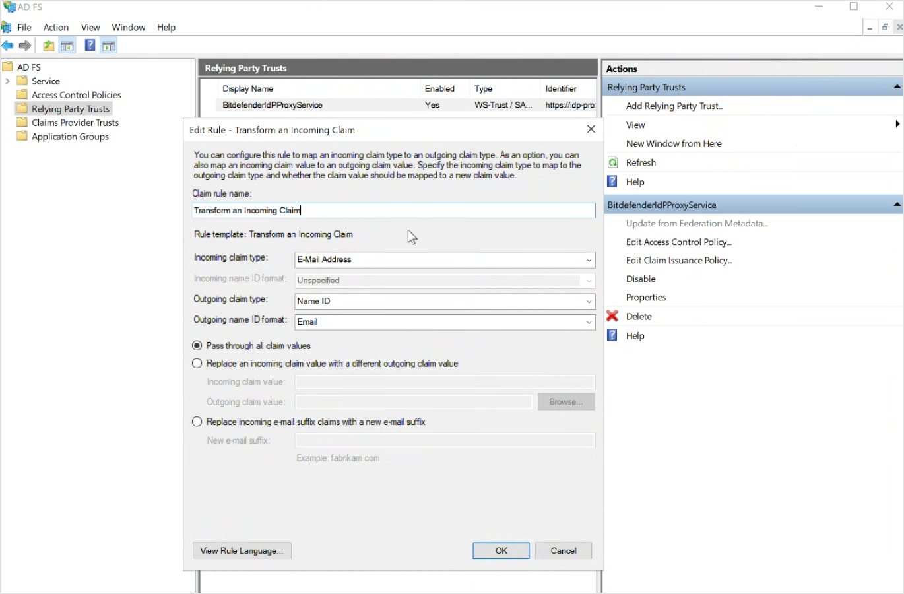904x594 pixels.
Task: Open the Action menu
Action: (x=56, y=27)
